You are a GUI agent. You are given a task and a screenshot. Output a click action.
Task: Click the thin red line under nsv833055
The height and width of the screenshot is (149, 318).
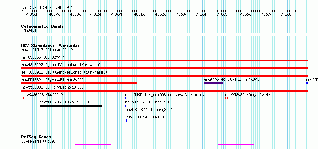[165, 61]
